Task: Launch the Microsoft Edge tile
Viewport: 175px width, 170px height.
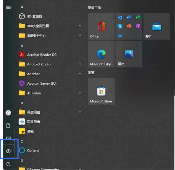Action: (101, 54)
